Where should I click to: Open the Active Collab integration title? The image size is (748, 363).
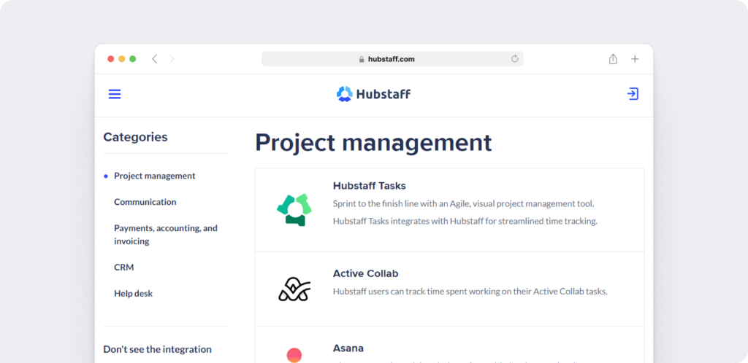point(365,273)
